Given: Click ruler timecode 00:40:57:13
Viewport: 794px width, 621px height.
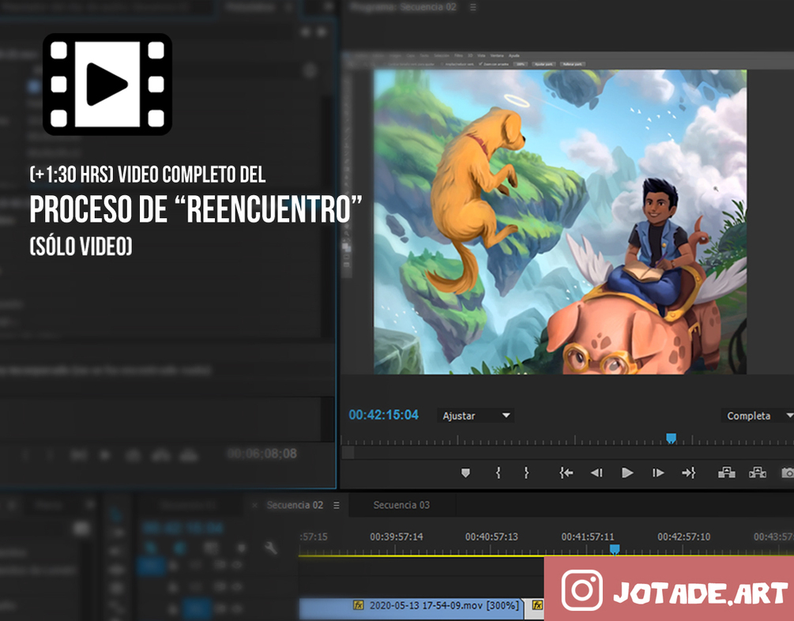Looking at the screenshot, I should [491, 536].
